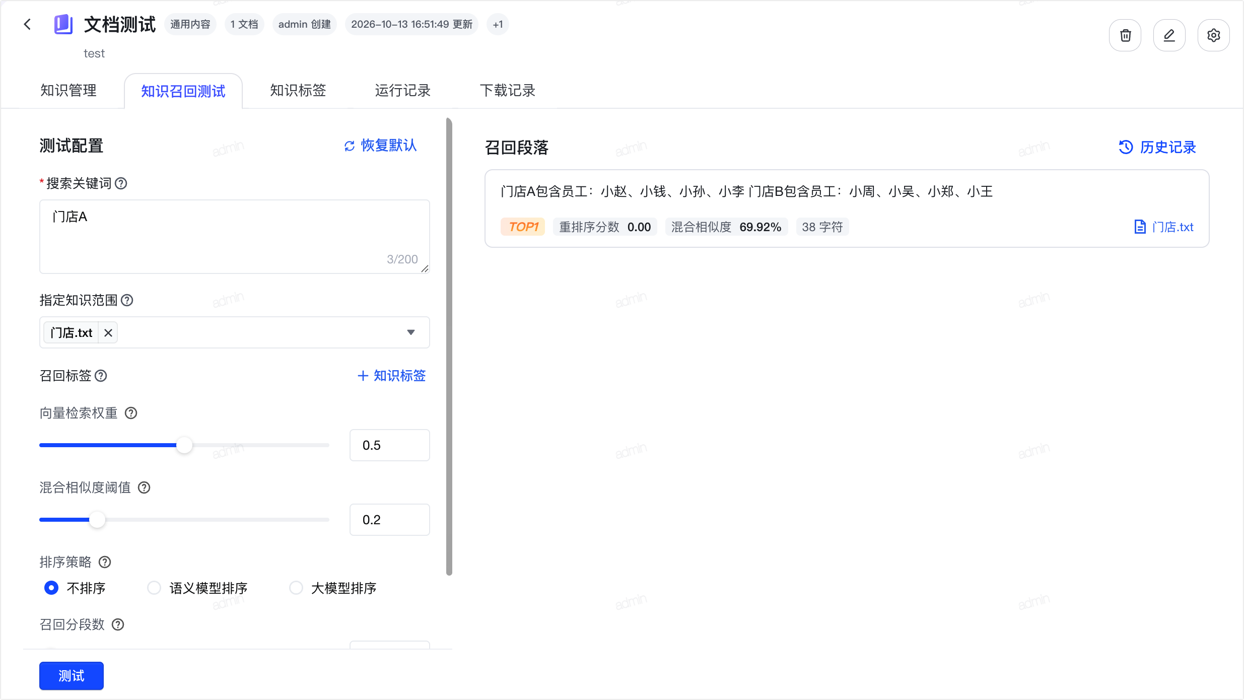Select 不排序 radio option
This screenshot has width=1244, height=700.
51,588
